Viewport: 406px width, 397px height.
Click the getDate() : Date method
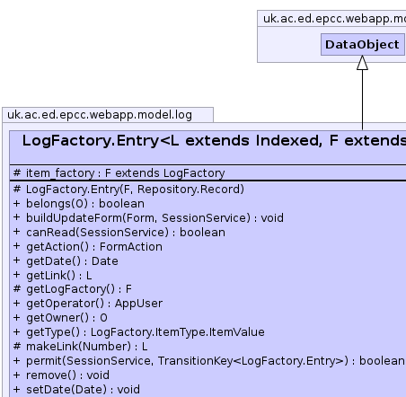(66, 261)
